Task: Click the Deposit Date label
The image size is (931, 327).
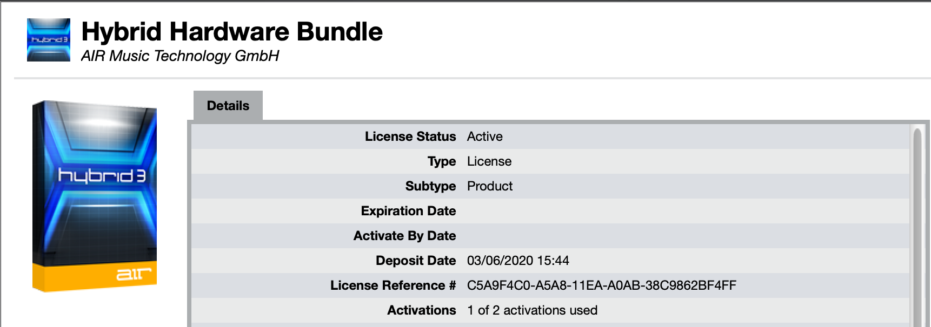Action: pyautogui.click(x=416, y=261)
